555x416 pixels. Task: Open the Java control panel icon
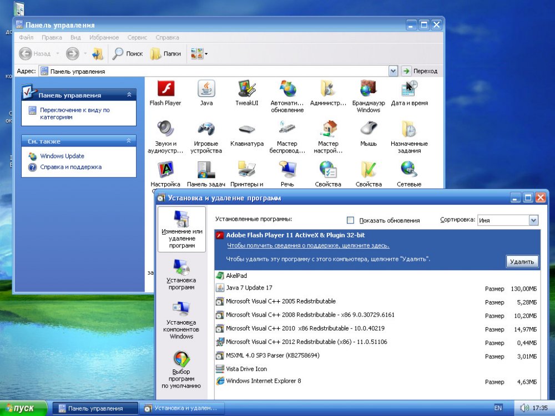[206, 93]
